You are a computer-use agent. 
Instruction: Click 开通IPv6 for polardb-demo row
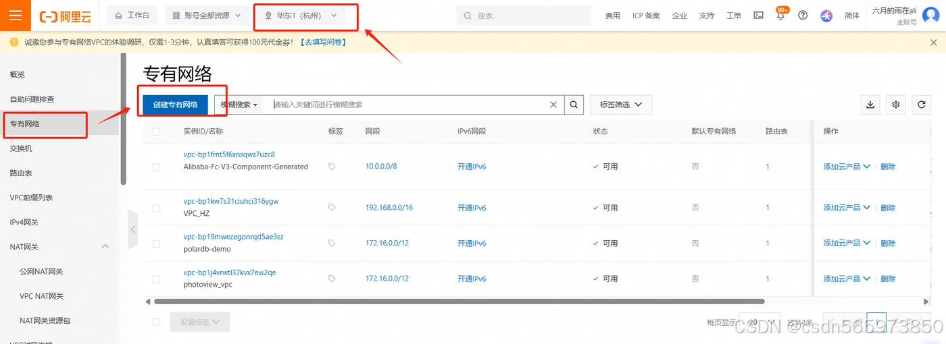[472, 243]
